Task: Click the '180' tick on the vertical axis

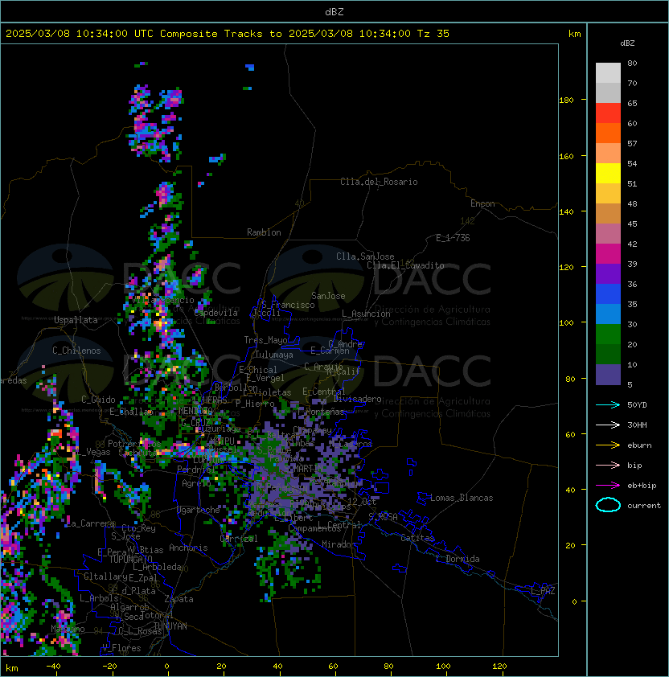Action: [x=566, y=101]
